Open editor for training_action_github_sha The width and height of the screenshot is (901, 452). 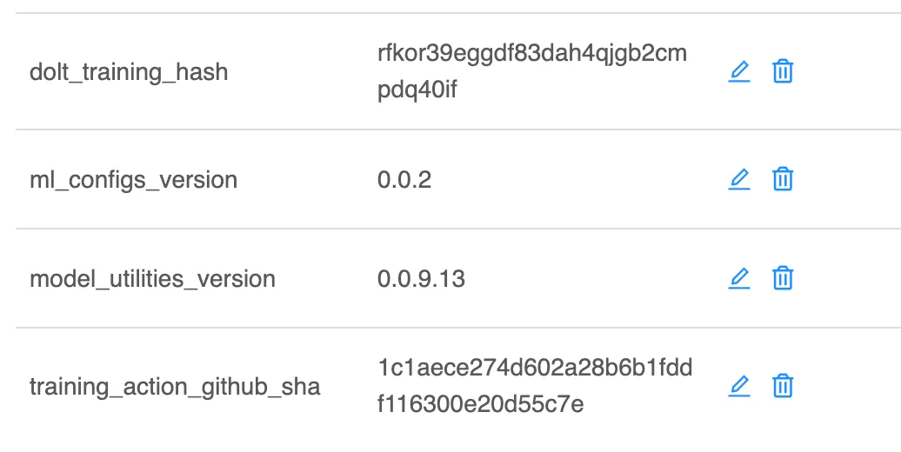[738, 386]
